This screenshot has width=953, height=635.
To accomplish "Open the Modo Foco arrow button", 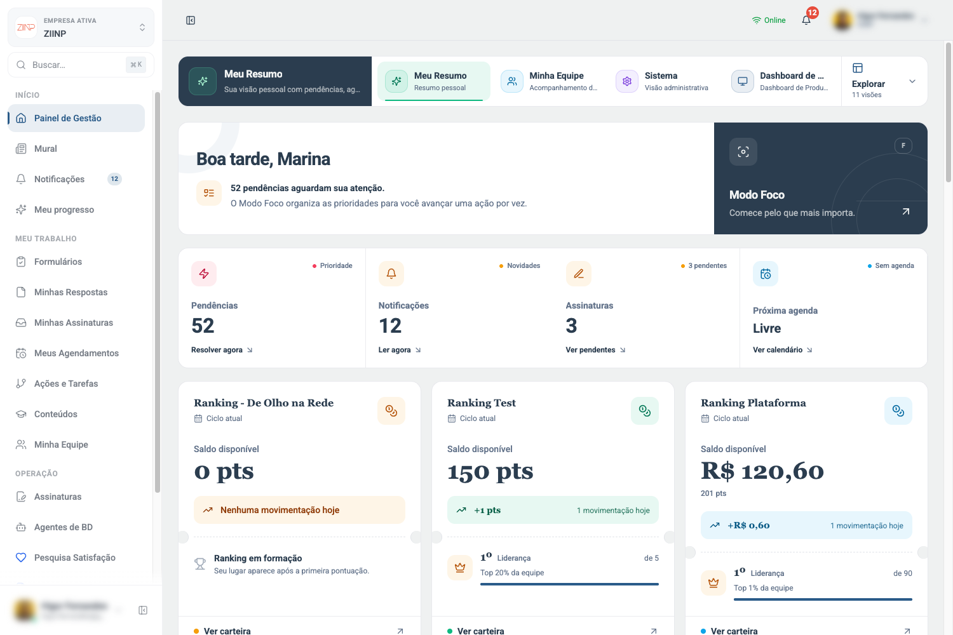I will point(906,211).
